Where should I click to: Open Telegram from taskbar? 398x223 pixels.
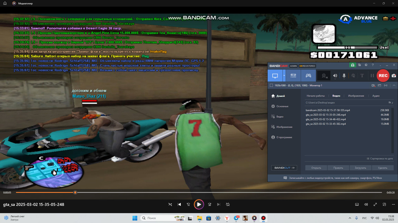coord(236,218)
